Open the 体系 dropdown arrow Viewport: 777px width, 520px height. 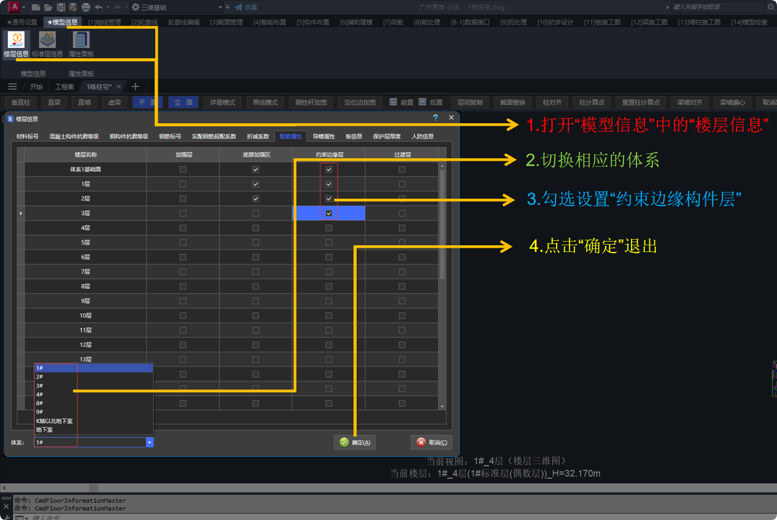click(149, 442)
